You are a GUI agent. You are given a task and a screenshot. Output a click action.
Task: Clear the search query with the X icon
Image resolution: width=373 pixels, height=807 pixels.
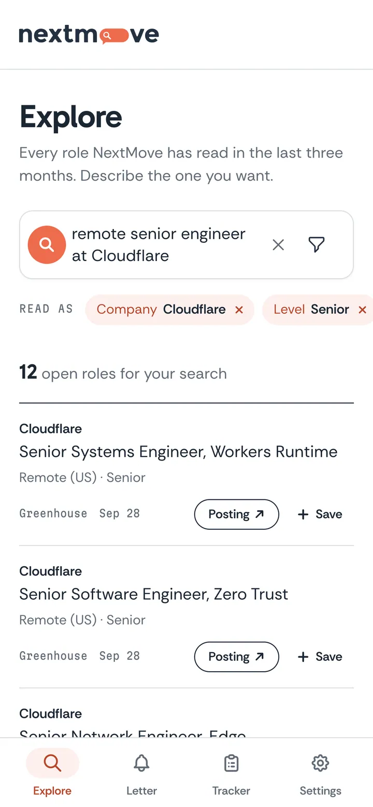278,244
